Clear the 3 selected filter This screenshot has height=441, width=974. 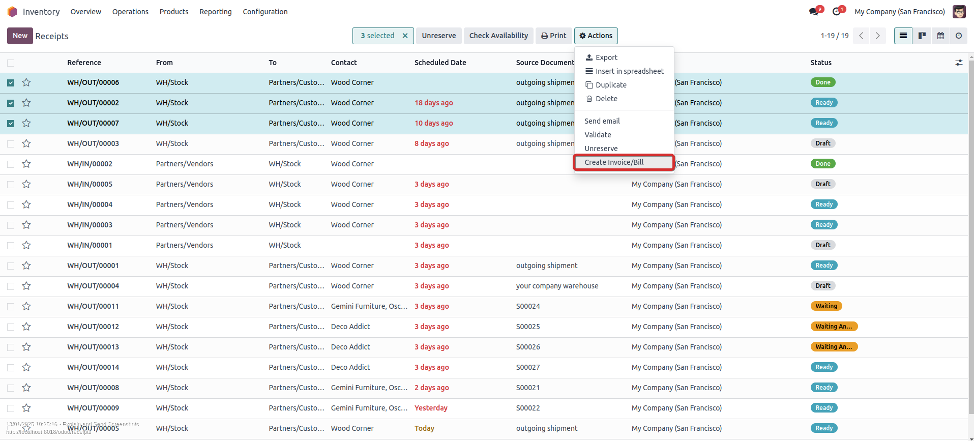tap(405, 36)
